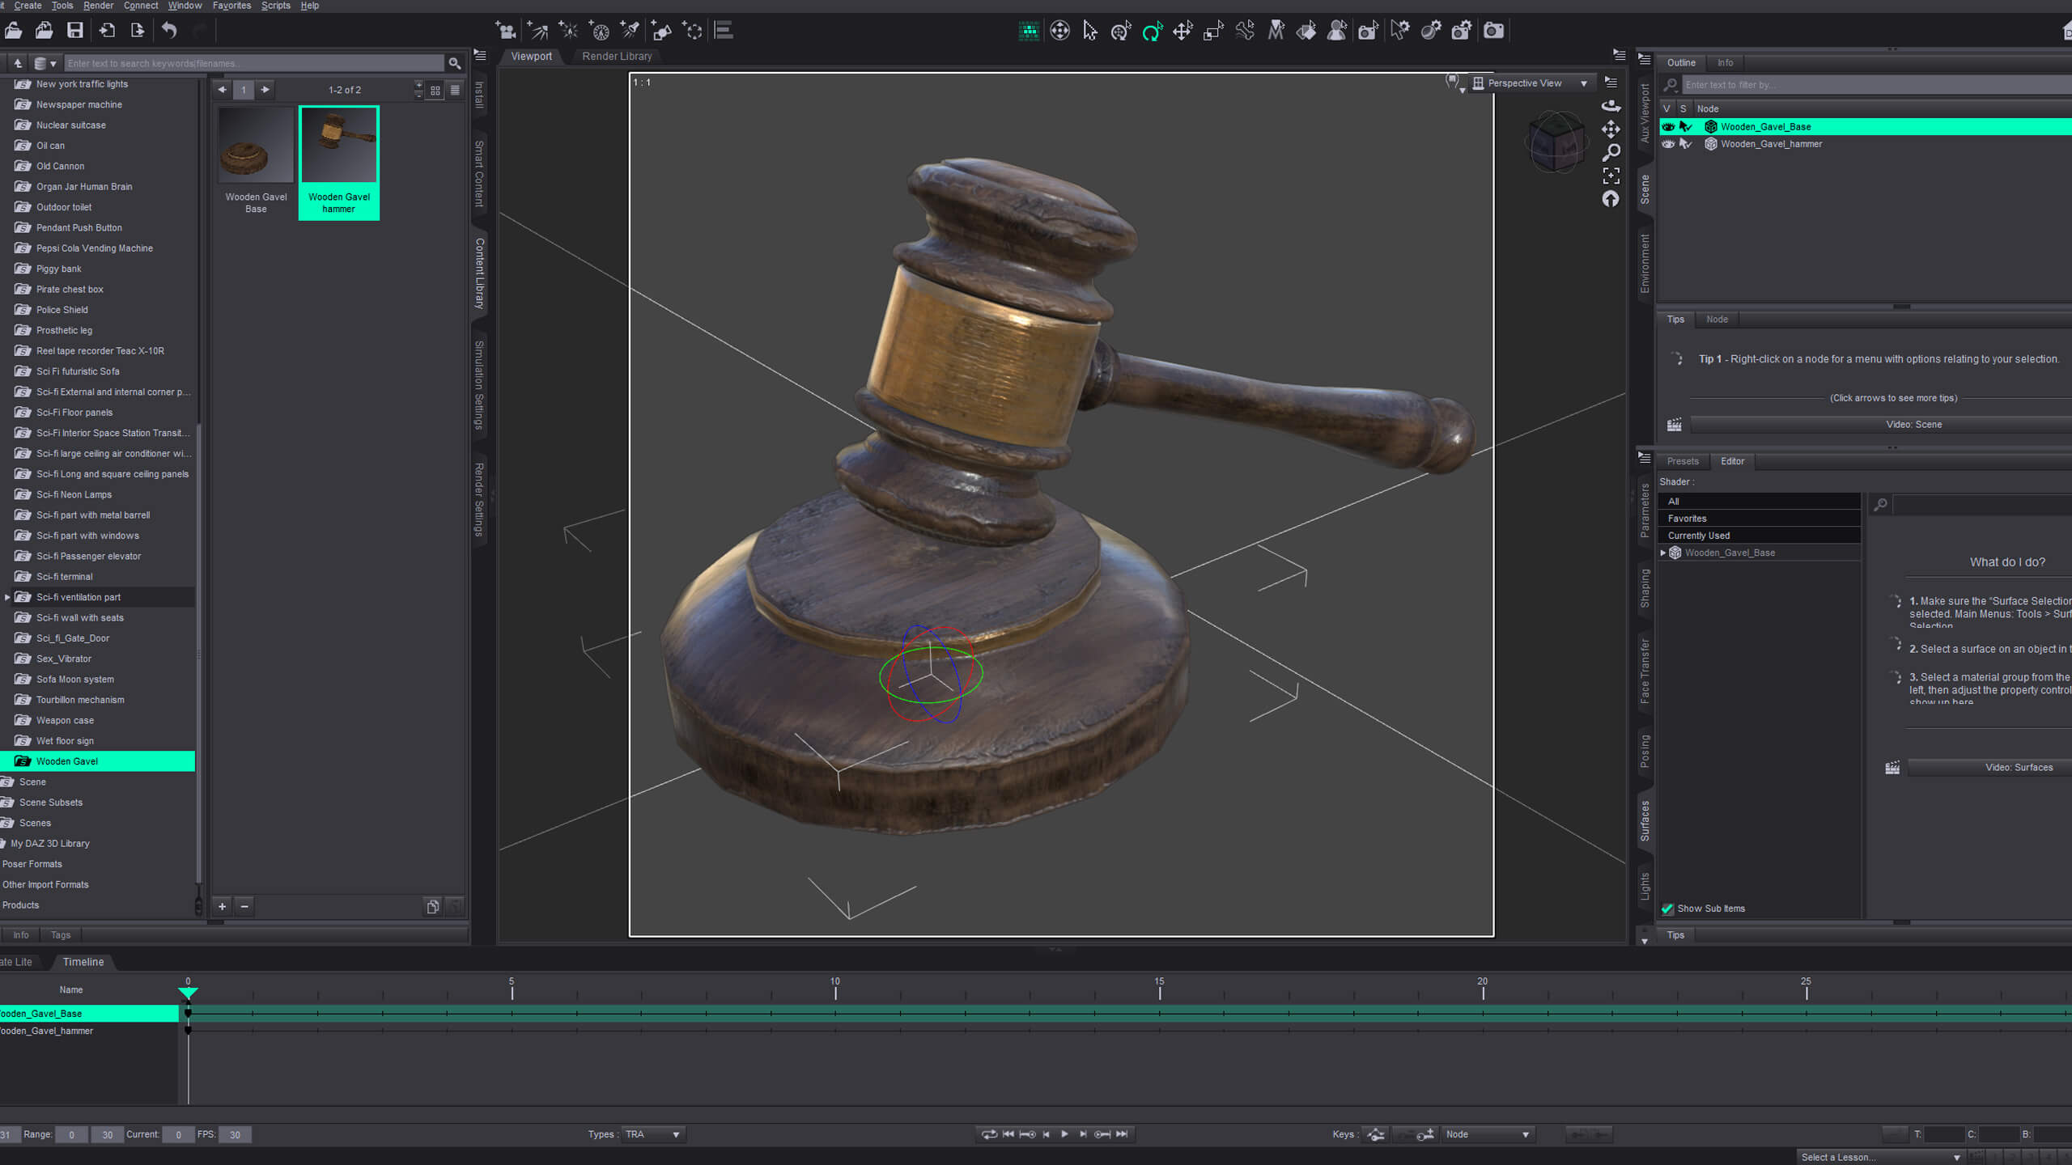2072x1165 pixels.
Task: Click the FPS value field
Action: [x=235, y=1135]
